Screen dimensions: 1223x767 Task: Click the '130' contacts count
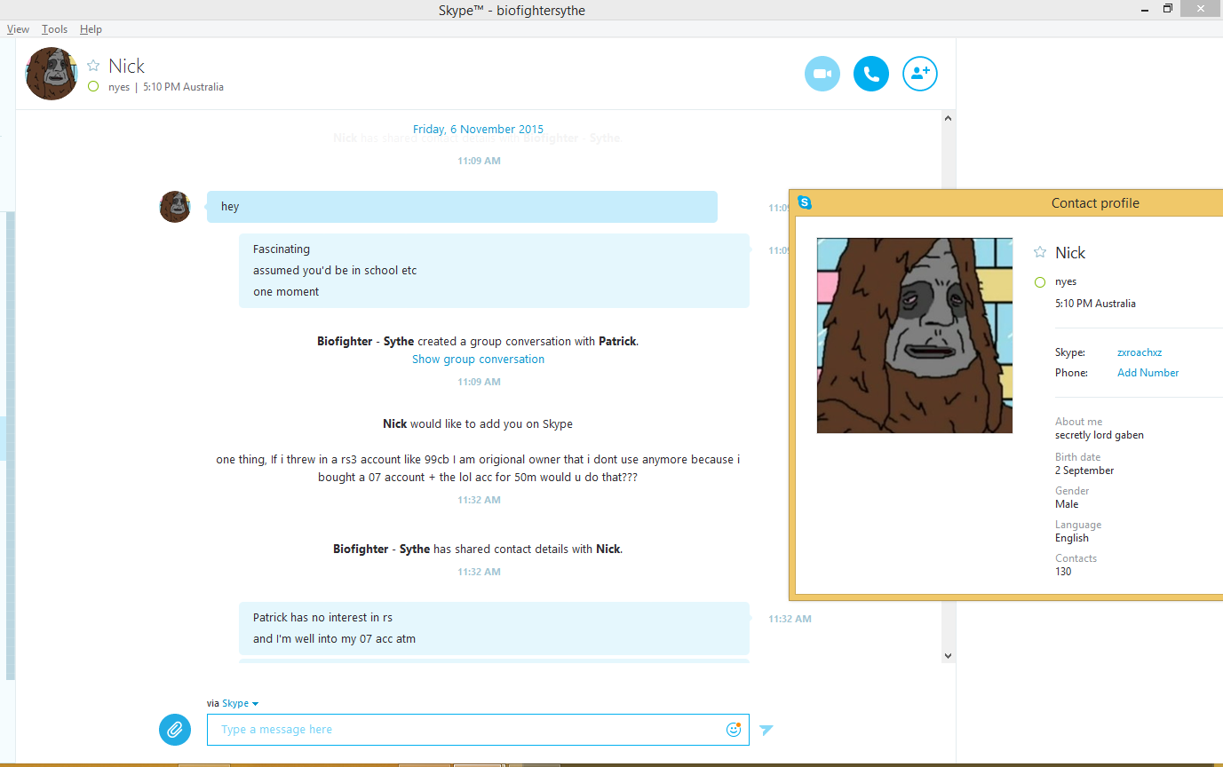(1063, 572)
